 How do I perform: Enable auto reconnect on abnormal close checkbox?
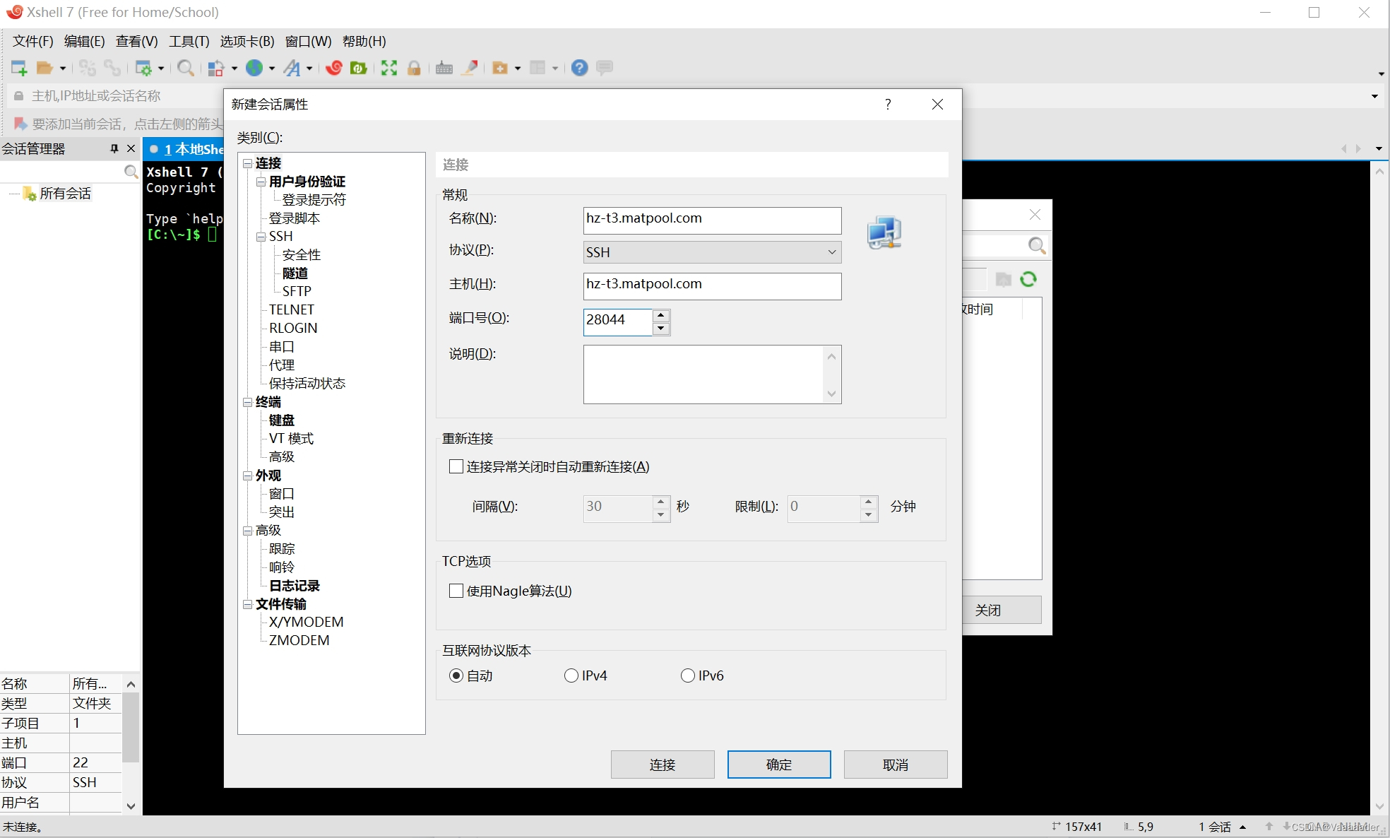(x=456, y=466)
